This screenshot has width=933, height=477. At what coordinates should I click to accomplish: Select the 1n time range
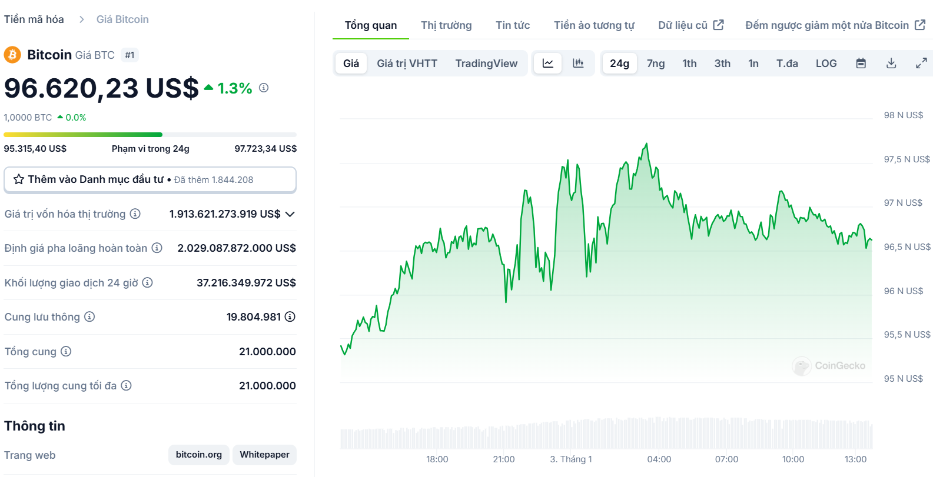753,63
